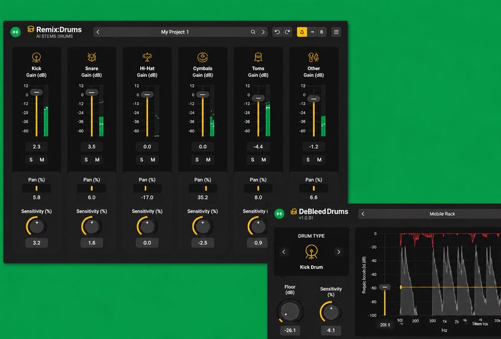
Task: Go to previous preset in Remix:Drums
Action: click(x=98, y=32)
